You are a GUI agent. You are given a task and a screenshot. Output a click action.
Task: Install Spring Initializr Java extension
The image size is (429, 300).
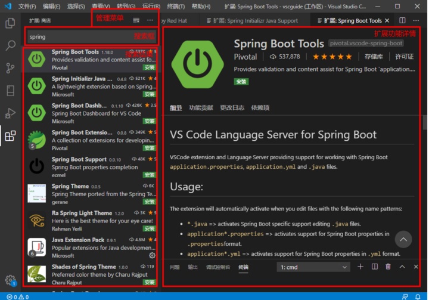coord(150,94)
